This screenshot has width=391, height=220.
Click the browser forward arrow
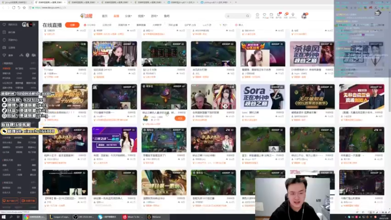coord(8,8)
